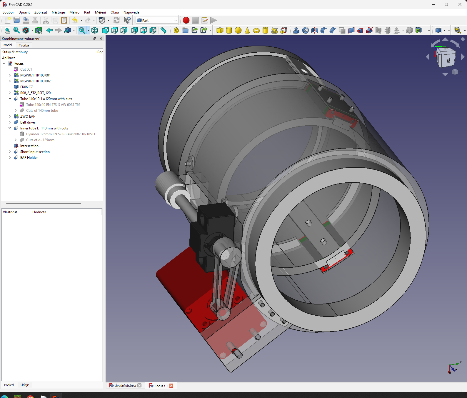
Task: Click the tree panel horizontal scrollbar
Action: coord(44,203)
